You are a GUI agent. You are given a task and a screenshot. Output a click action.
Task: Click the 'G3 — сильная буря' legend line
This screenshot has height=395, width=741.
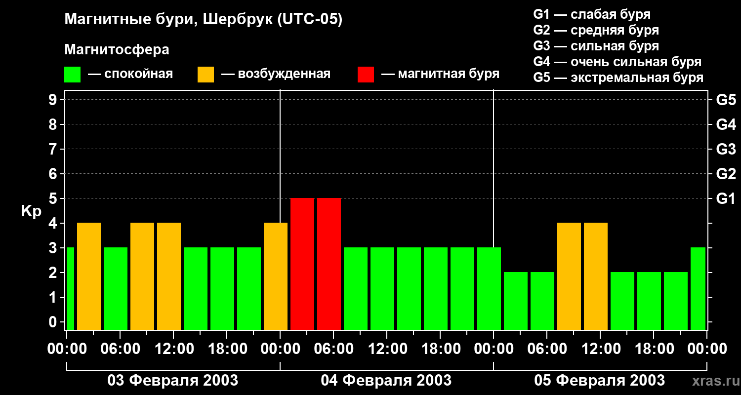596,46
